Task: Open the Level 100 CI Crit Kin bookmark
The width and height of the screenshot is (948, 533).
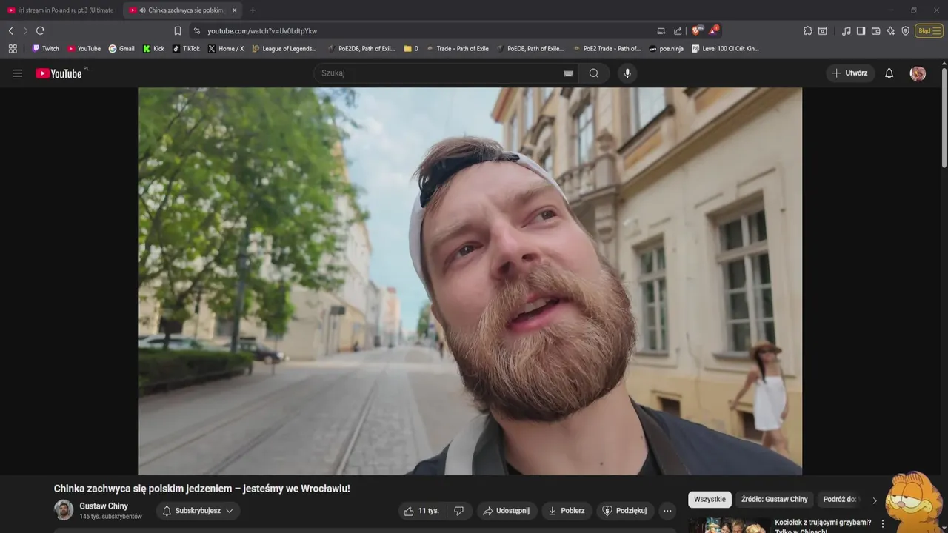Action: (x=726, y=49)
